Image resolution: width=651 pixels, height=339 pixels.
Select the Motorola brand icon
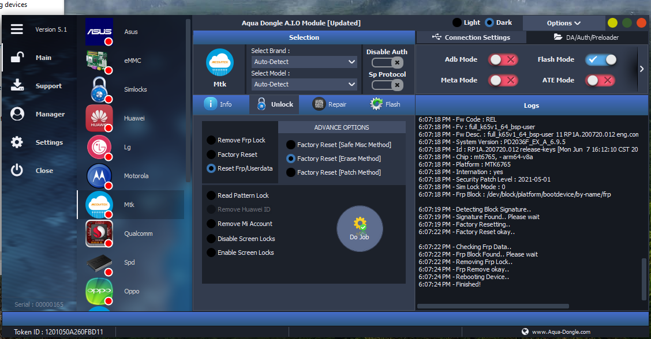point(99,176)
